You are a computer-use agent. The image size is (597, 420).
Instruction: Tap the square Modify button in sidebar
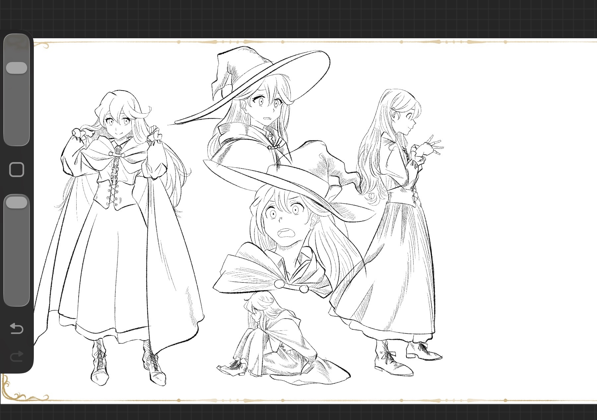click(17, 170)
